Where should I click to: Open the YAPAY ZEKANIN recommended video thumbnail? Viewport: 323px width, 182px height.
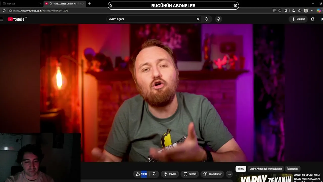click(x=264, y=178)
